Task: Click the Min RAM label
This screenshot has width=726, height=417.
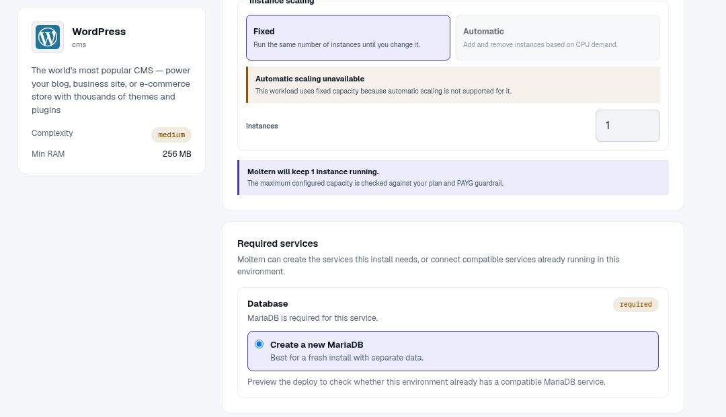Action: tap(48, 154)
